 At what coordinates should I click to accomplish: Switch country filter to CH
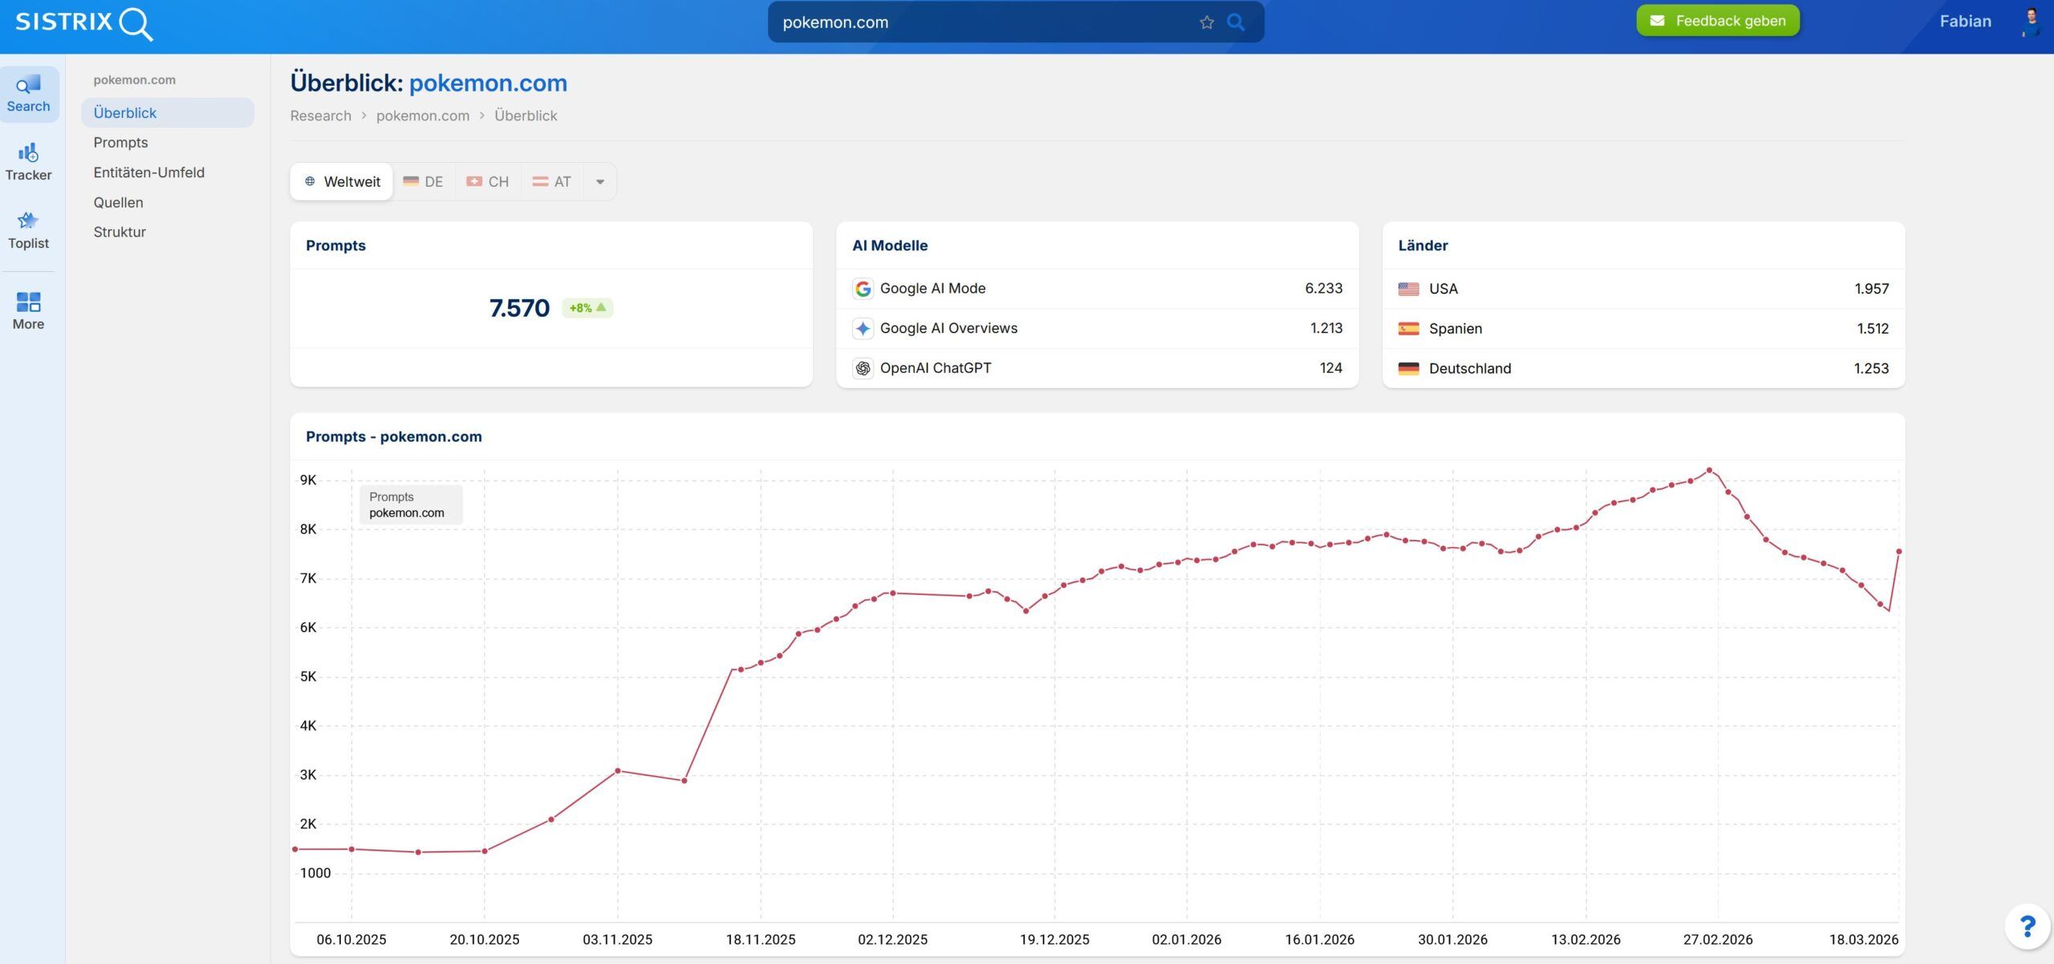pos(488,182)
